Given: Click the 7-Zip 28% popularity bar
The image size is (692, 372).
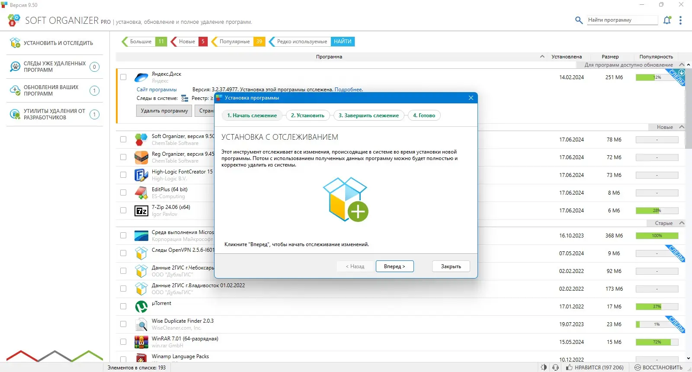Looking at the screenshot, I should pyautogui.click(x=657, y=211).
